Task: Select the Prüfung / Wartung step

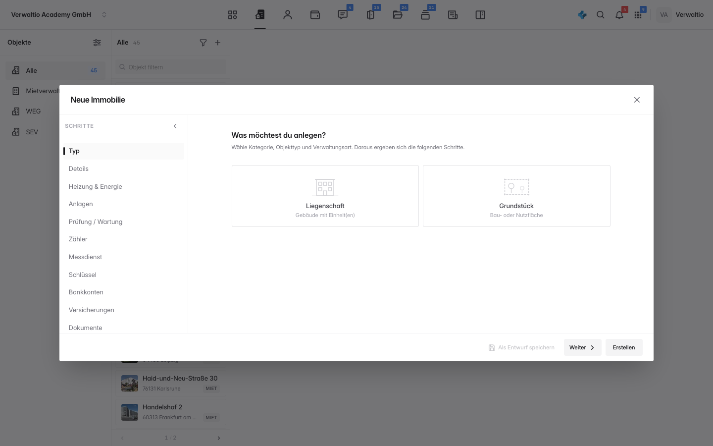Action: coord(123,222)
